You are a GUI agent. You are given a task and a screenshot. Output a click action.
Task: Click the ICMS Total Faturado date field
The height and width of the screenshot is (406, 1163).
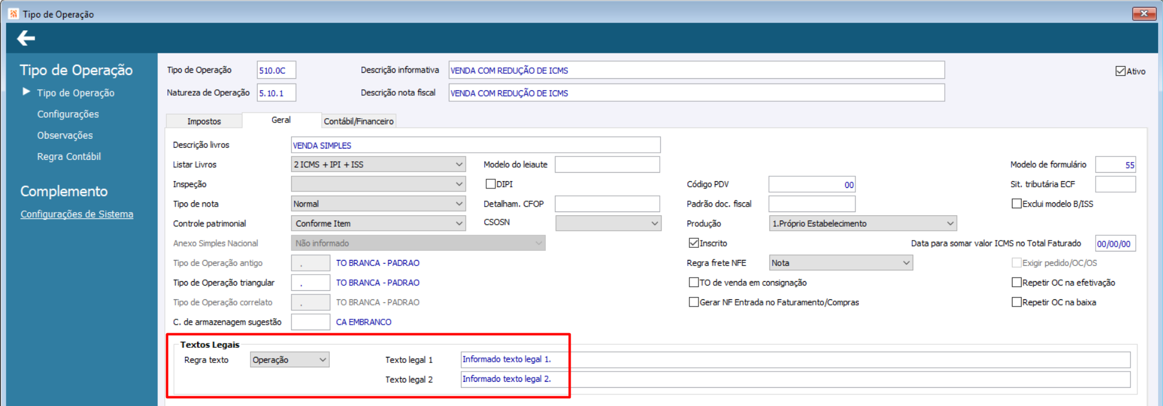click(x=1116, y=243)
